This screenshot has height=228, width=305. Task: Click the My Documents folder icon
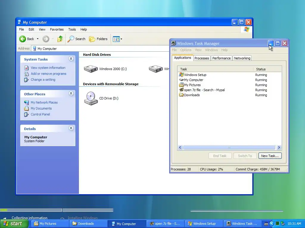click(27, 108)
